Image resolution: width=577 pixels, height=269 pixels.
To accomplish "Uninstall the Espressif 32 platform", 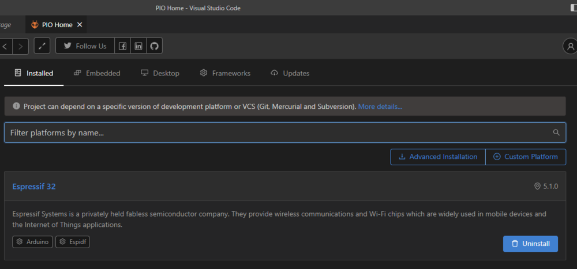I will 530,244.
